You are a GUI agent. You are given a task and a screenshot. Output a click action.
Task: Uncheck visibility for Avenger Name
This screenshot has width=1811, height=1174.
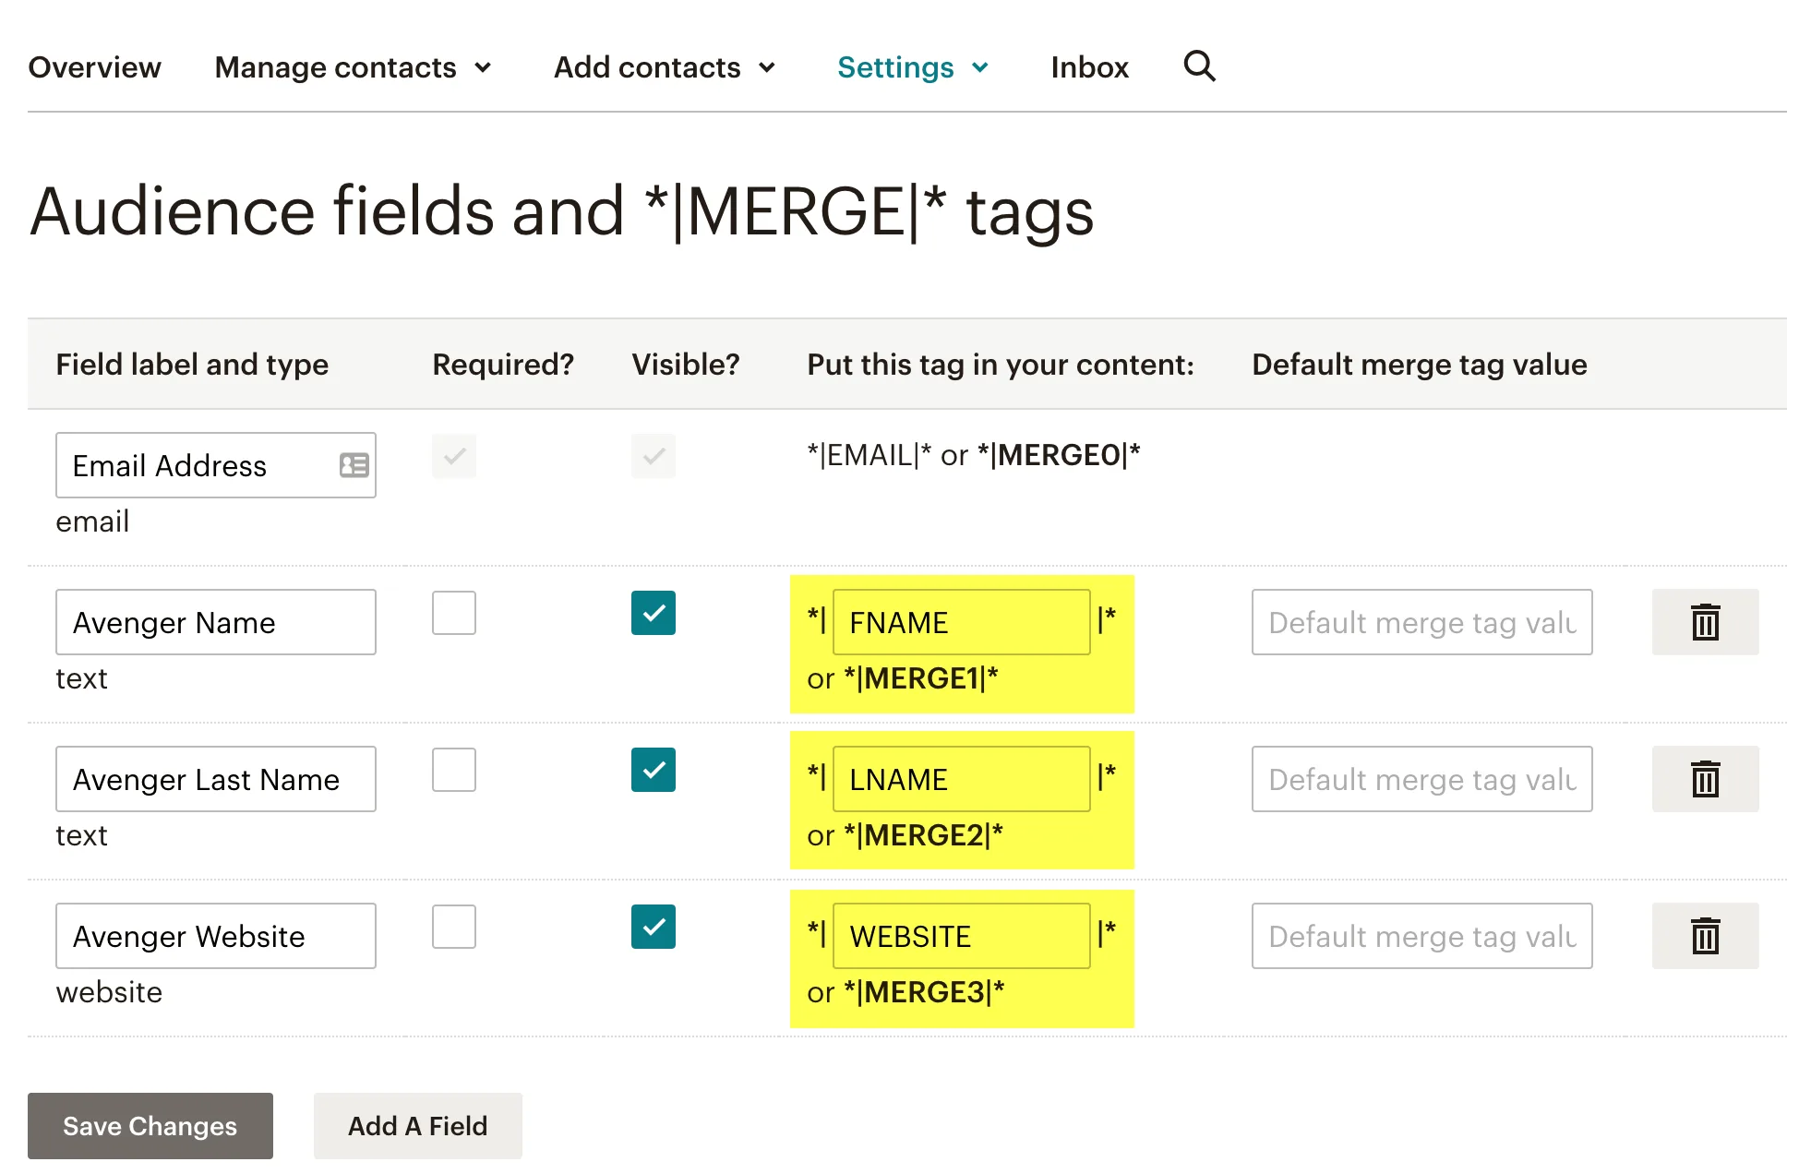[x=654, y=613]
